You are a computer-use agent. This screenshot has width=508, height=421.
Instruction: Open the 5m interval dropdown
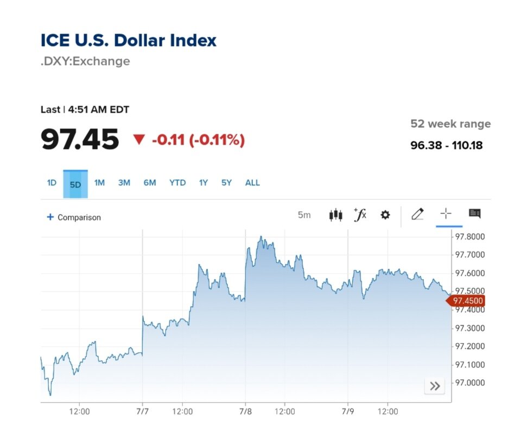pyautogui.click(x=304, y=215)
